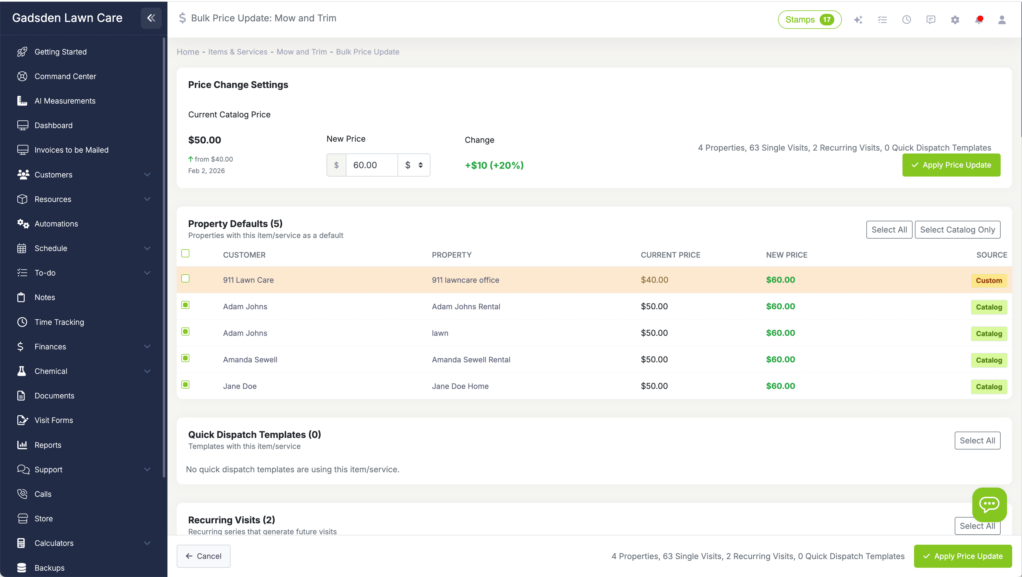
Task: Select the AI Measurements tool
Action: 65,101
